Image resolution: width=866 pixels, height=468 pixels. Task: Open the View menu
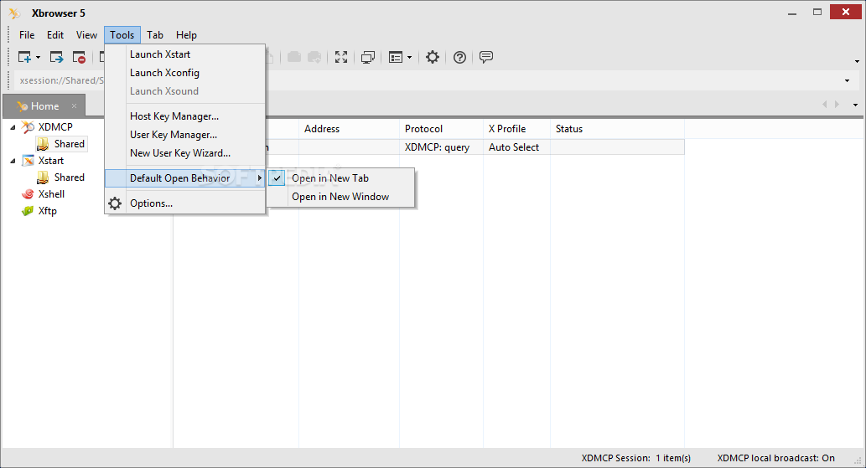(86, 34)
